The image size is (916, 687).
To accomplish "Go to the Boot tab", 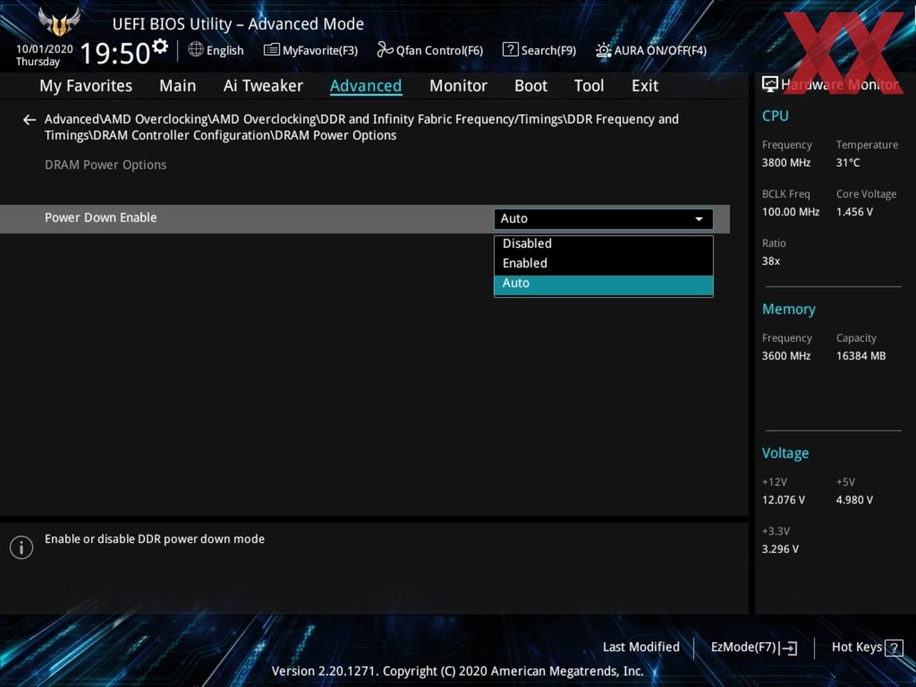I will pos(531,86).
